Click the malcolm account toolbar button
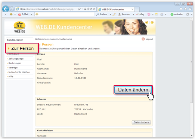 click(x=177, y=14)
